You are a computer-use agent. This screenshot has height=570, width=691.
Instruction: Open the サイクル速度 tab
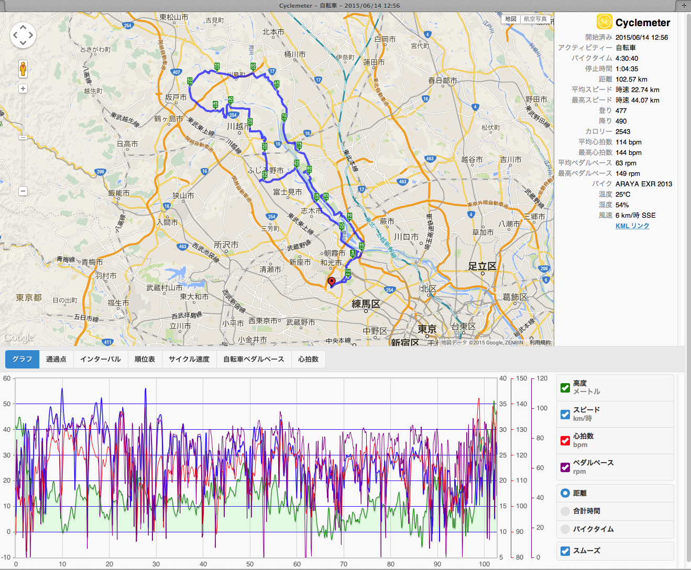point(189,359)
